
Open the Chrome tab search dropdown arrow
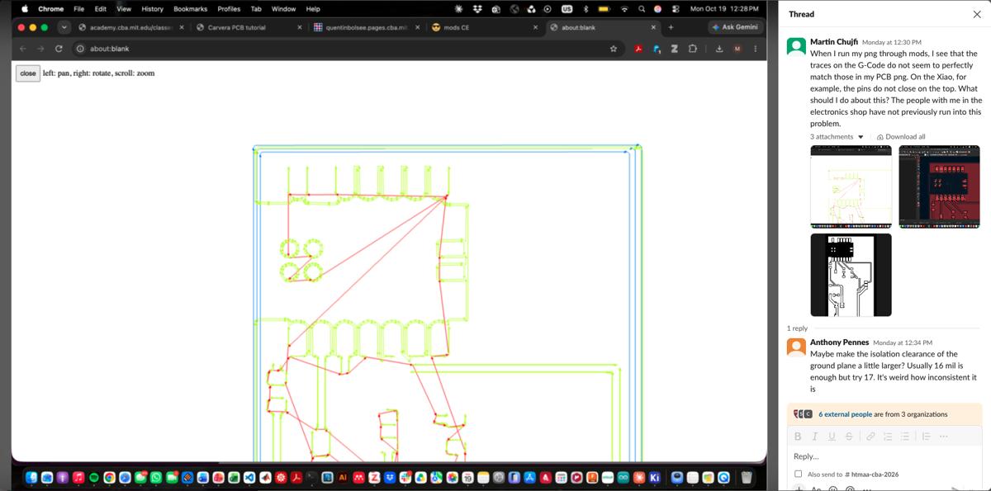(64, 27)
